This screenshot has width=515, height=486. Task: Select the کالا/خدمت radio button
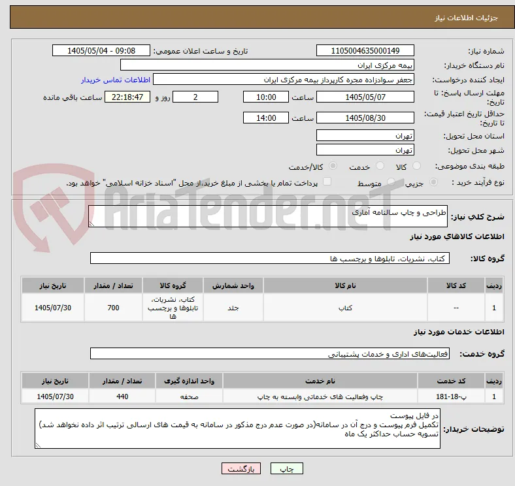333,166
